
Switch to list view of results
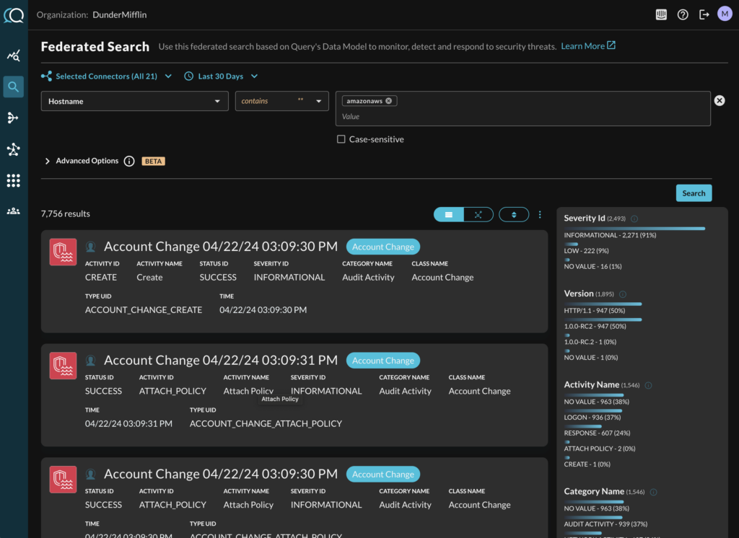point(449,214)
